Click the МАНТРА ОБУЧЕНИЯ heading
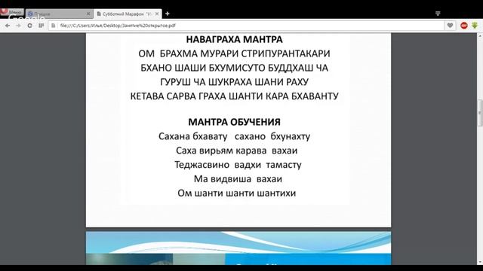The image size is (483, 271). 235,122
